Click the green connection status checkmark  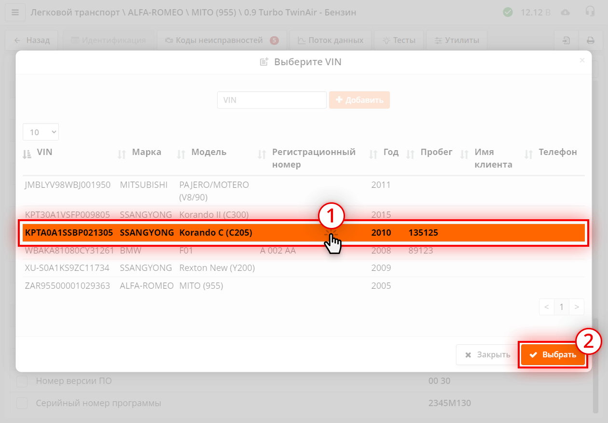point(508,12)
